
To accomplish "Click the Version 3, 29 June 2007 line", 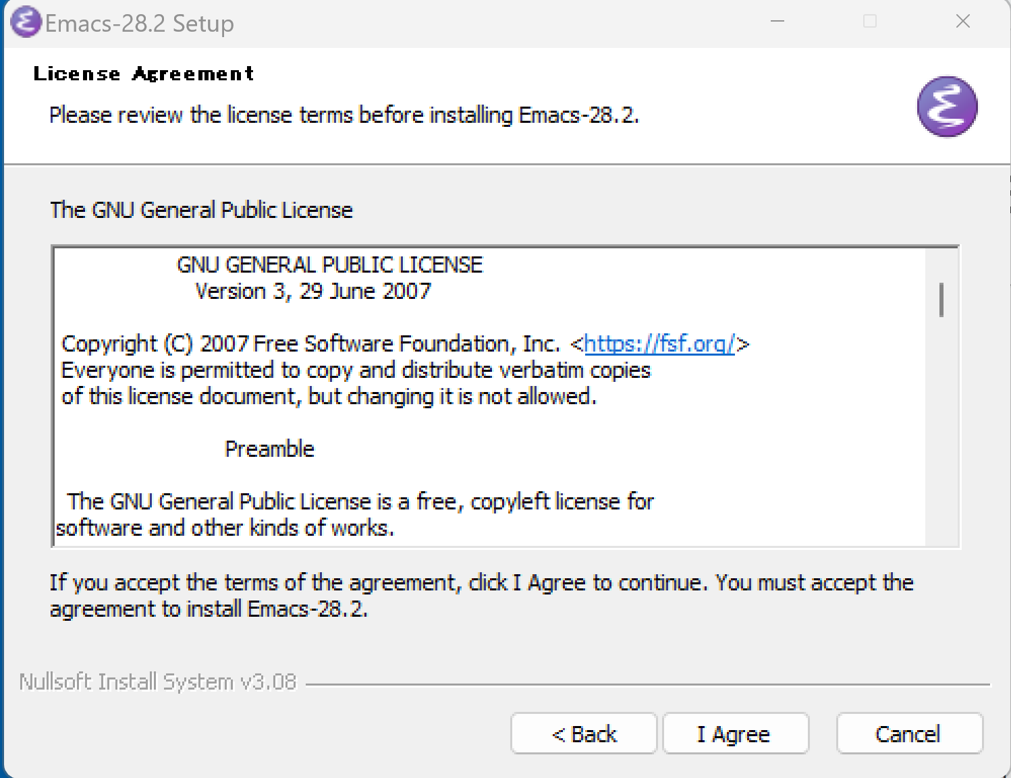I will coord(313,291).
